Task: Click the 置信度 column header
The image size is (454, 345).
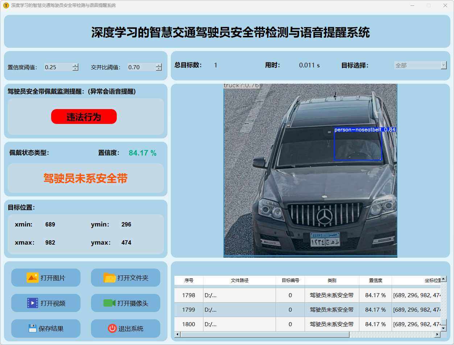Action: tap(375, 280)
